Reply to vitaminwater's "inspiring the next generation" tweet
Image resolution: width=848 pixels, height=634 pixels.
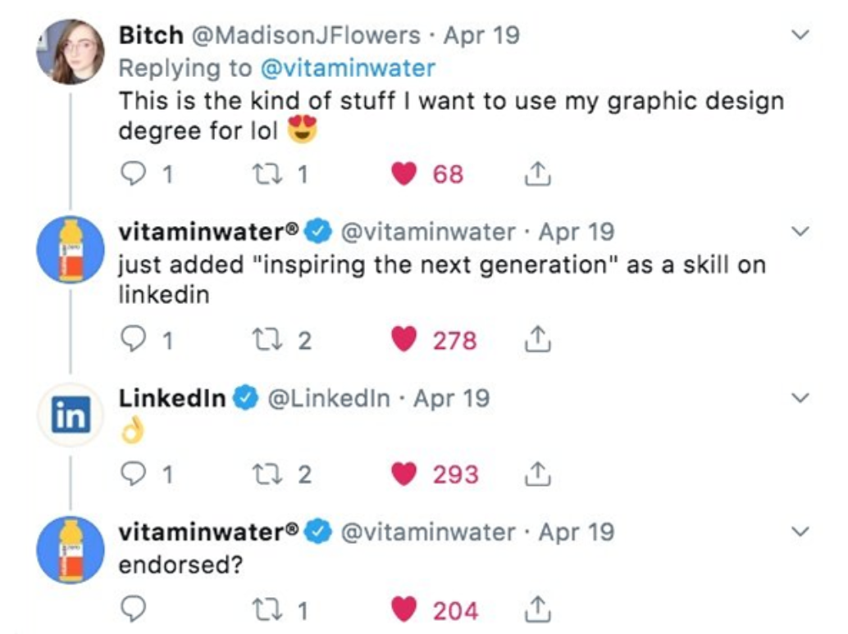134,340
